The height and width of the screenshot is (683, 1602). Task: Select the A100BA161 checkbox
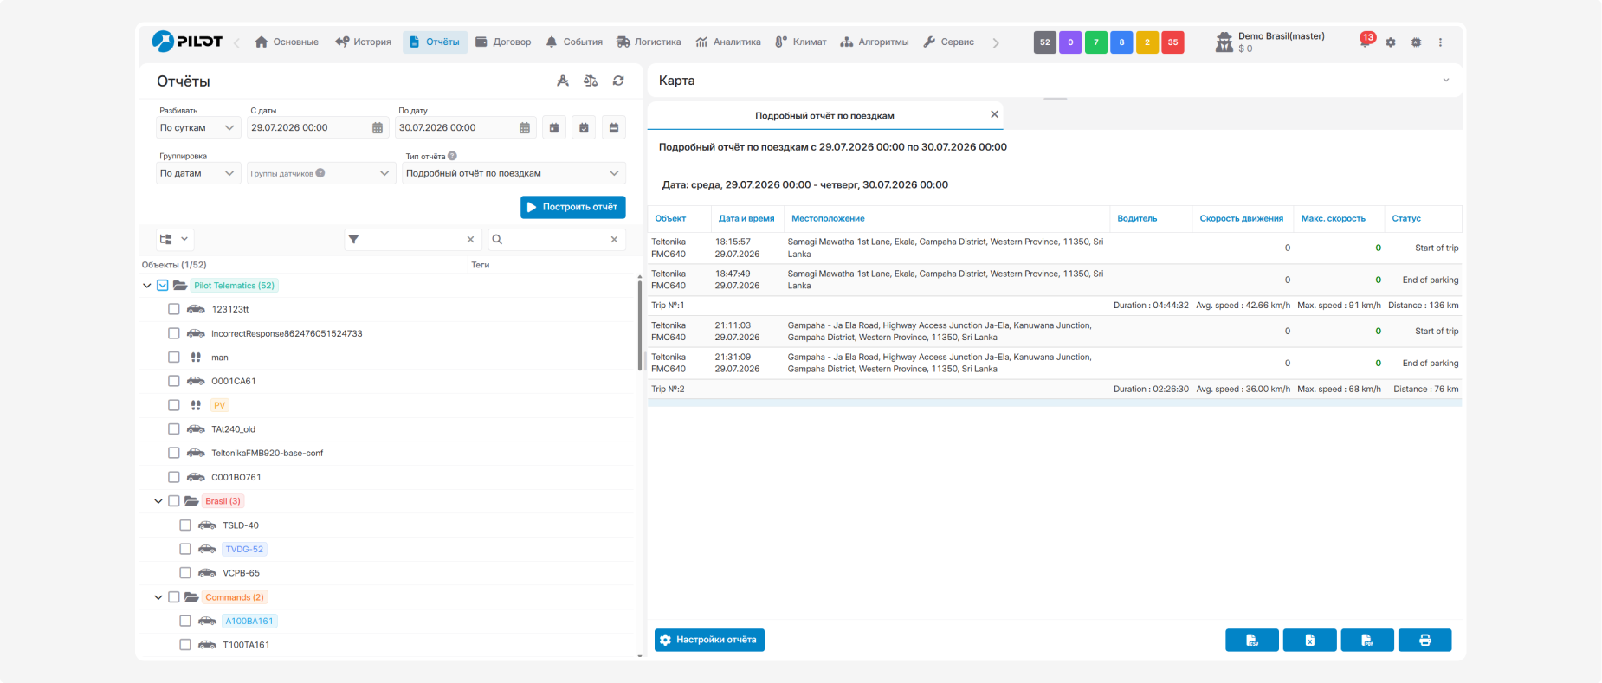pos(185,621)
